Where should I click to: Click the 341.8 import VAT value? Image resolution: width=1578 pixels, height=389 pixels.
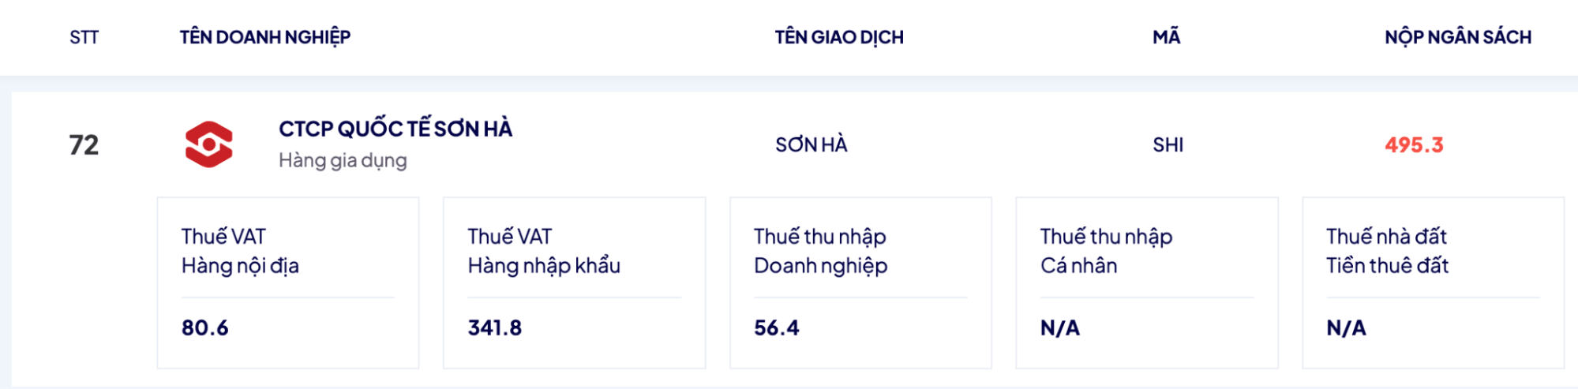coord(495,327)
